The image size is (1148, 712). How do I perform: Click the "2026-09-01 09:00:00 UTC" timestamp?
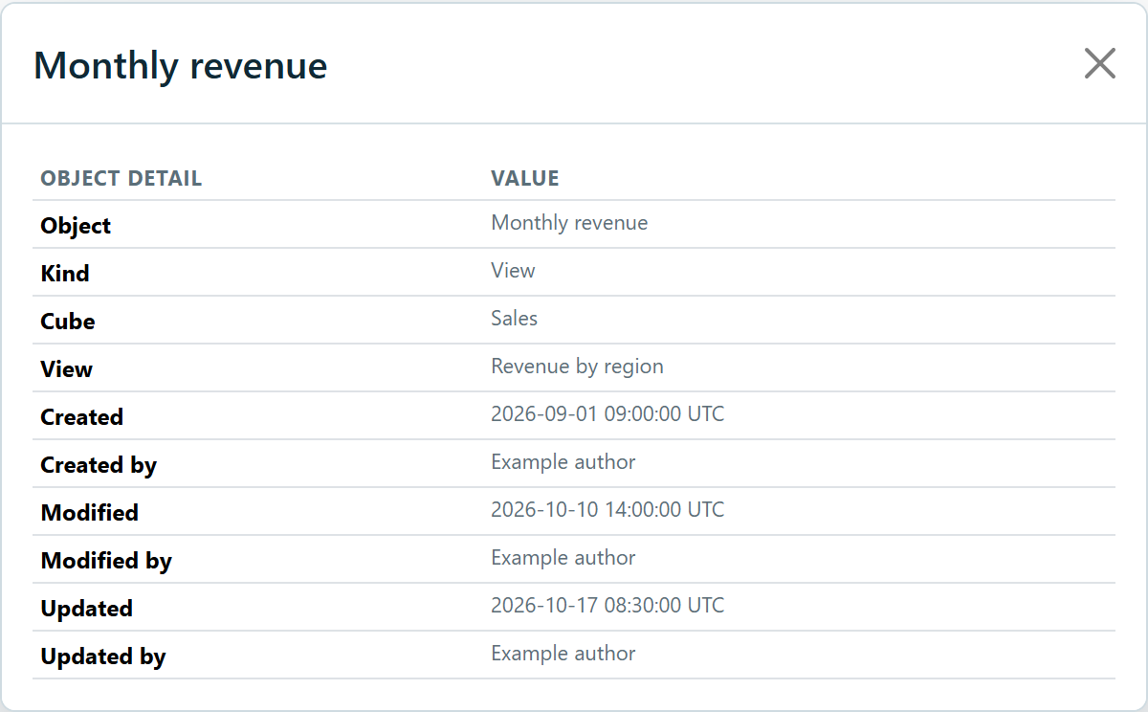[607, 414]
